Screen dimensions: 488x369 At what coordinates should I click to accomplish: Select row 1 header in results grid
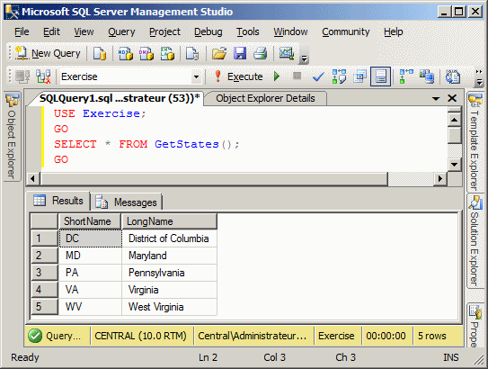click(44, 238)
